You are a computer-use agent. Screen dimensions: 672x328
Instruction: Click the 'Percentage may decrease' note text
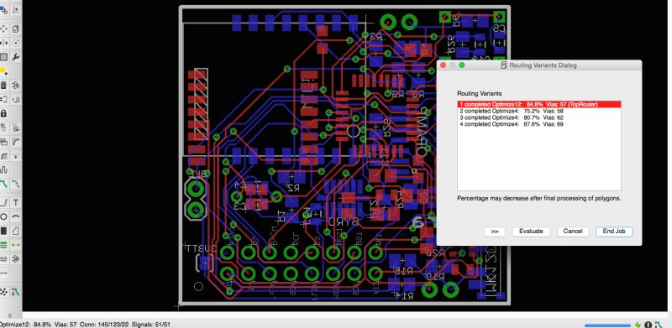pyautogui.click(x=539, y=198)
